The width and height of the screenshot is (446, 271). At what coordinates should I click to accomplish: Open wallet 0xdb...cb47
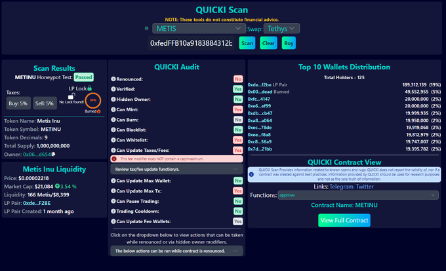tap(260, 113)
